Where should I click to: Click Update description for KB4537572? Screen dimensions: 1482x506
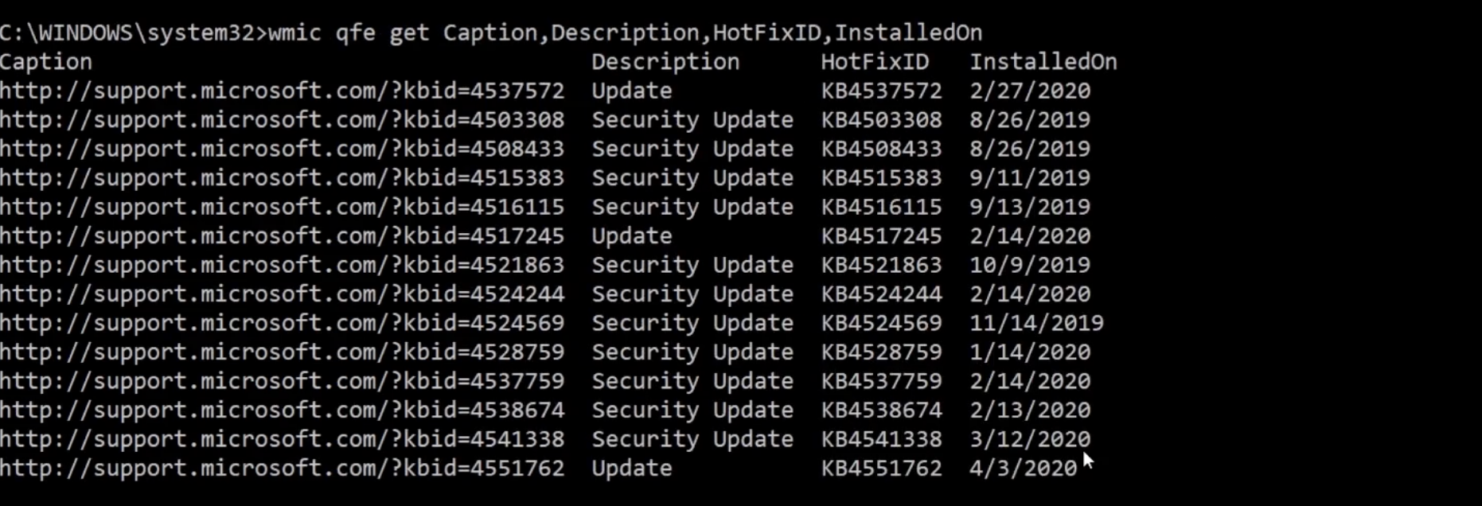[632, 91]
